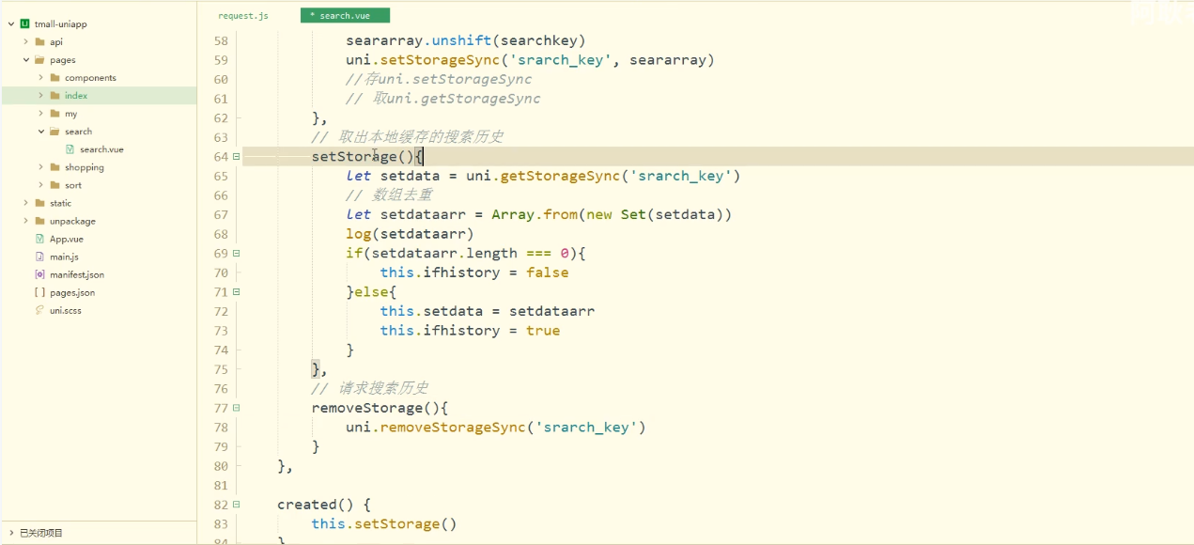This screenshot has height=545, width=1194.
Task: Expand the my folder chevron
Action: point(40,113)
